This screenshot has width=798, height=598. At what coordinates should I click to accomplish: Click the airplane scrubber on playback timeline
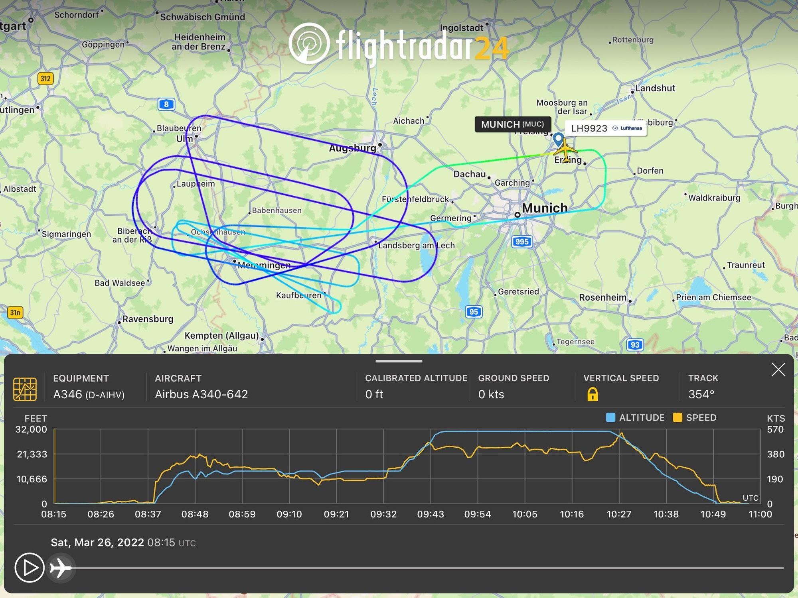[x=61, y=567]
